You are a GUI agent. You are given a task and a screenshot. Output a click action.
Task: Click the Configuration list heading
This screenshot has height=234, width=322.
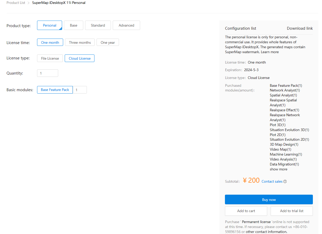241,28
